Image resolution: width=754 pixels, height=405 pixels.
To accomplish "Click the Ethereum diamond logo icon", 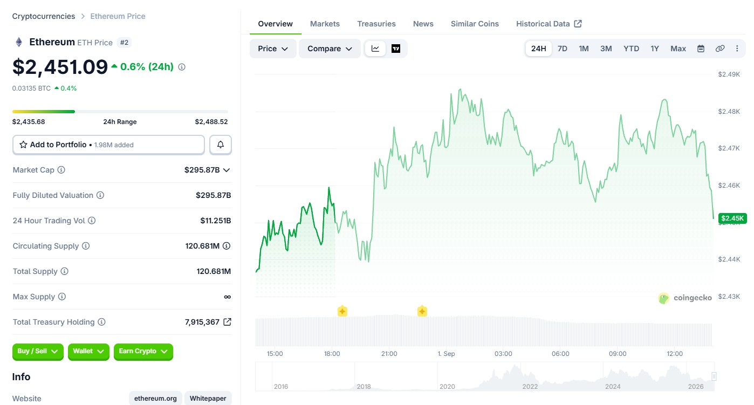I will (x=19, y=42).
